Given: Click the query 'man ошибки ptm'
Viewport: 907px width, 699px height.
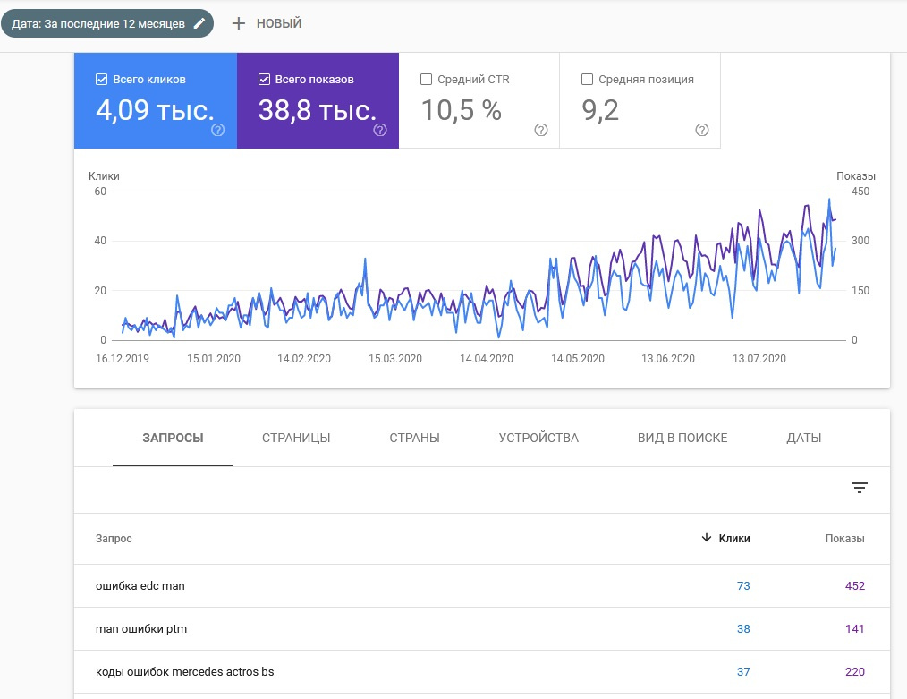Looking at the screenshot, I should pos(141,629).
